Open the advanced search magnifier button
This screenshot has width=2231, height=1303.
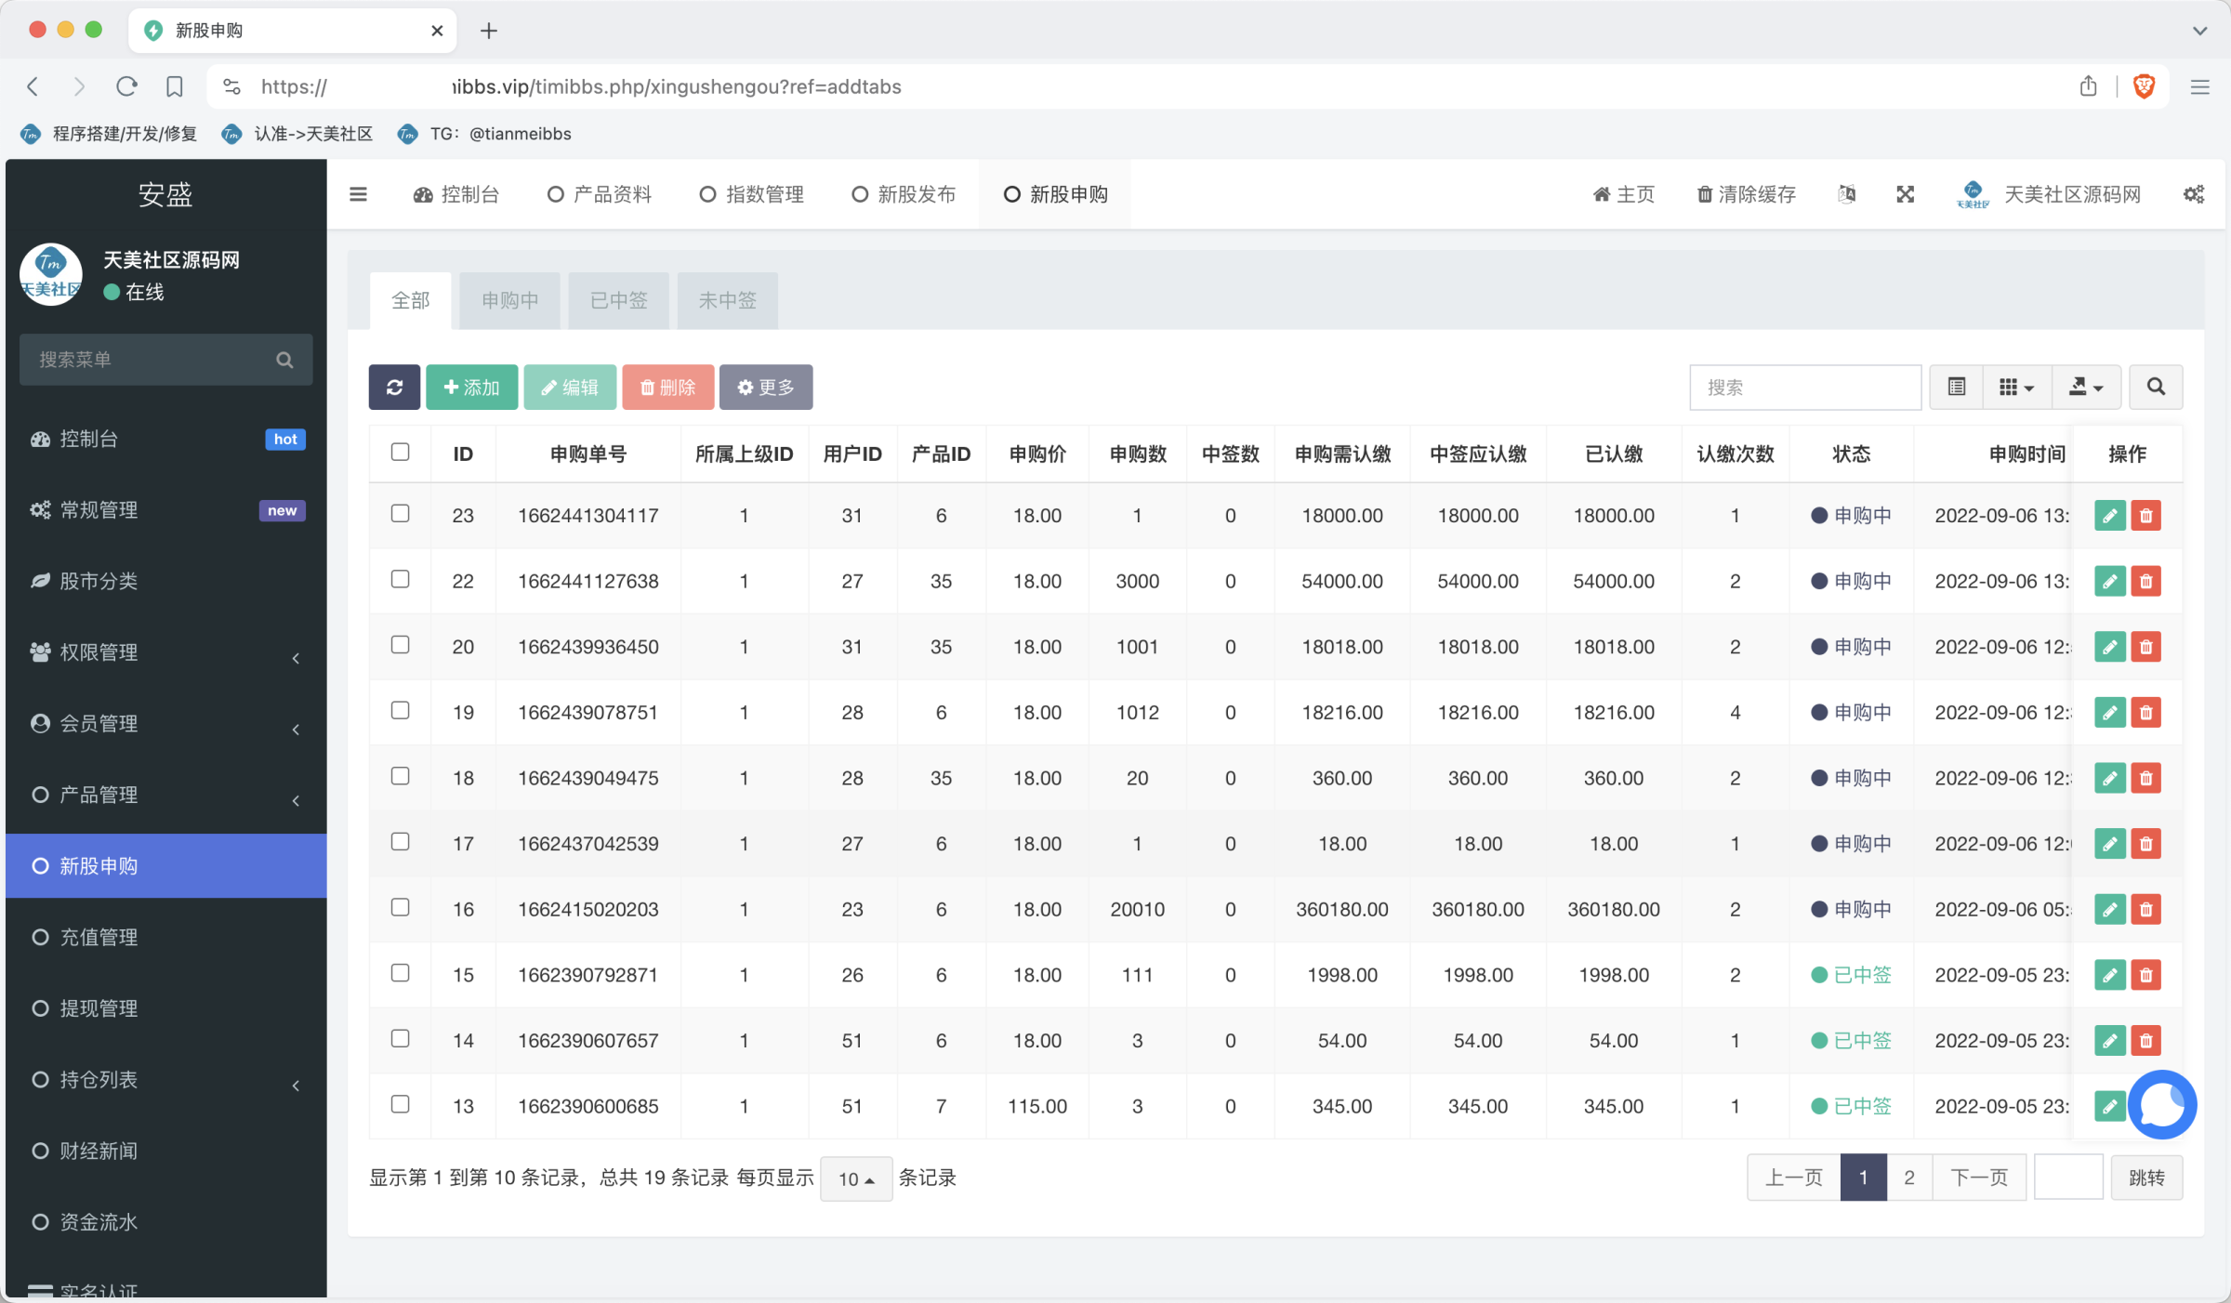(2156, 387)
